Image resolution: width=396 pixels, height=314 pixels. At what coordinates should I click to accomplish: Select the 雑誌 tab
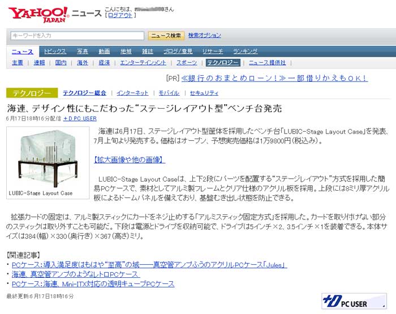[148, 51]
